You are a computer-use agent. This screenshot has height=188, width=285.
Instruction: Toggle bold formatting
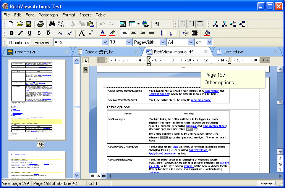pyautogui.click(x=11, y=33)
